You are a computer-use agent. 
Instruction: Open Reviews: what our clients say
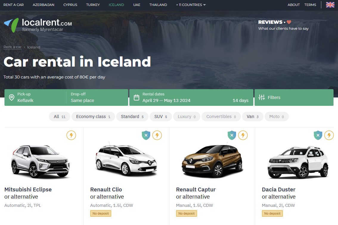tap(283, 25)
